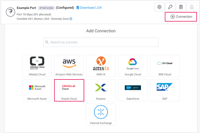Click the magnifier icon in search box
This screenshot has height=133, width=200.
(x=47, y=42)
